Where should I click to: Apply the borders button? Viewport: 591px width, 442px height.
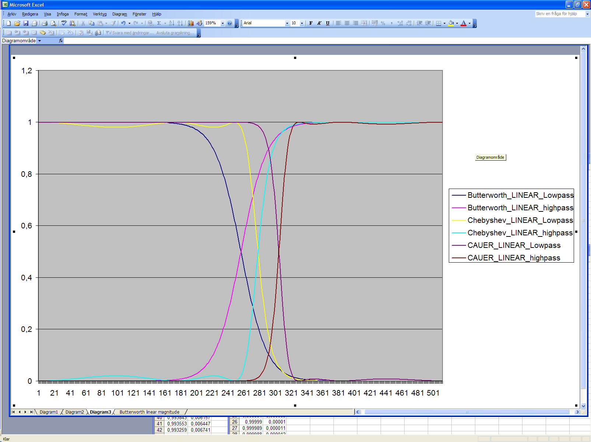click(x=438, y=23)
